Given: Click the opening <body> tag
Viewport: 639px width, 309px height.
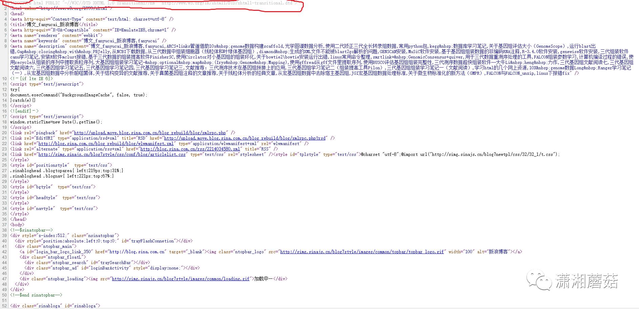Looking at the screenshot, I should click(17, 225).
